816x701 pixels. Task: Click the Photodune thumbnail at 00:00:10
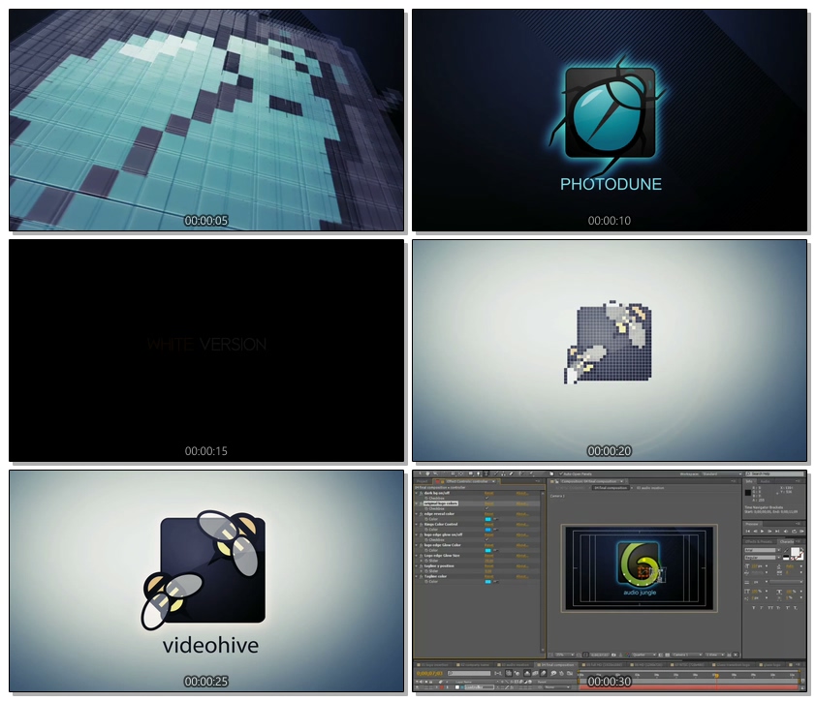point(610,120)
